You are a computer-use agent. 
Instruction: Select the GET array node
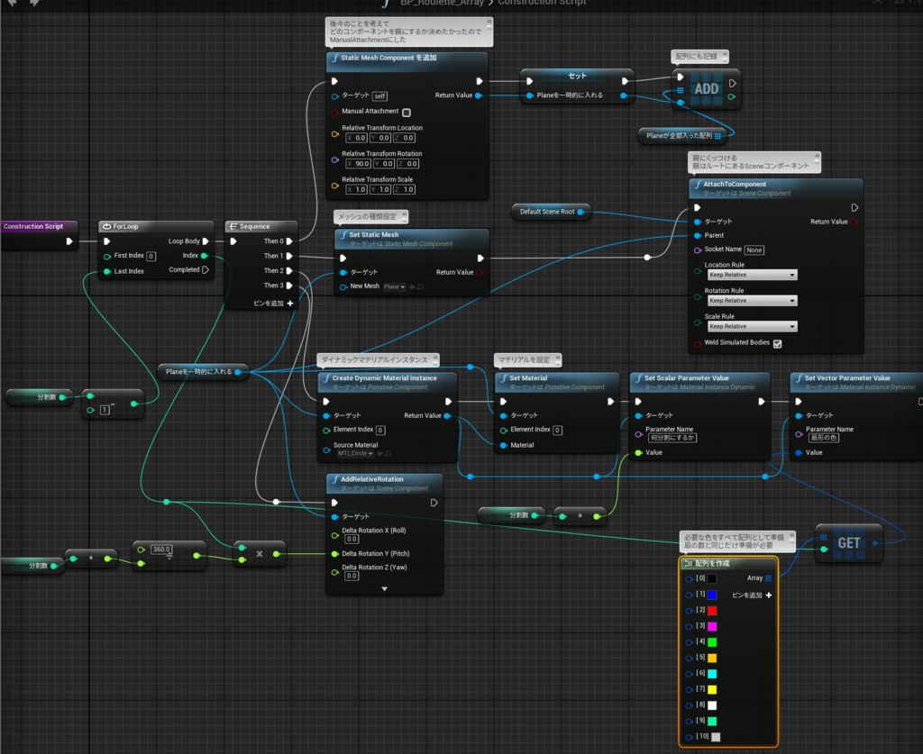point(849,543)
